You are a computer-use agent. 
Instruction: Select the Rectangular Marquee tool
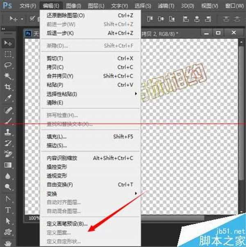point(8,54)
